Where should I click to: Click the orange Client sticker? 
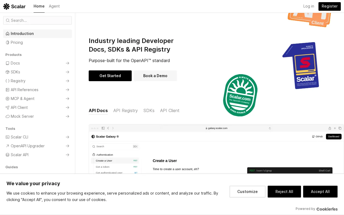(309, 20)
